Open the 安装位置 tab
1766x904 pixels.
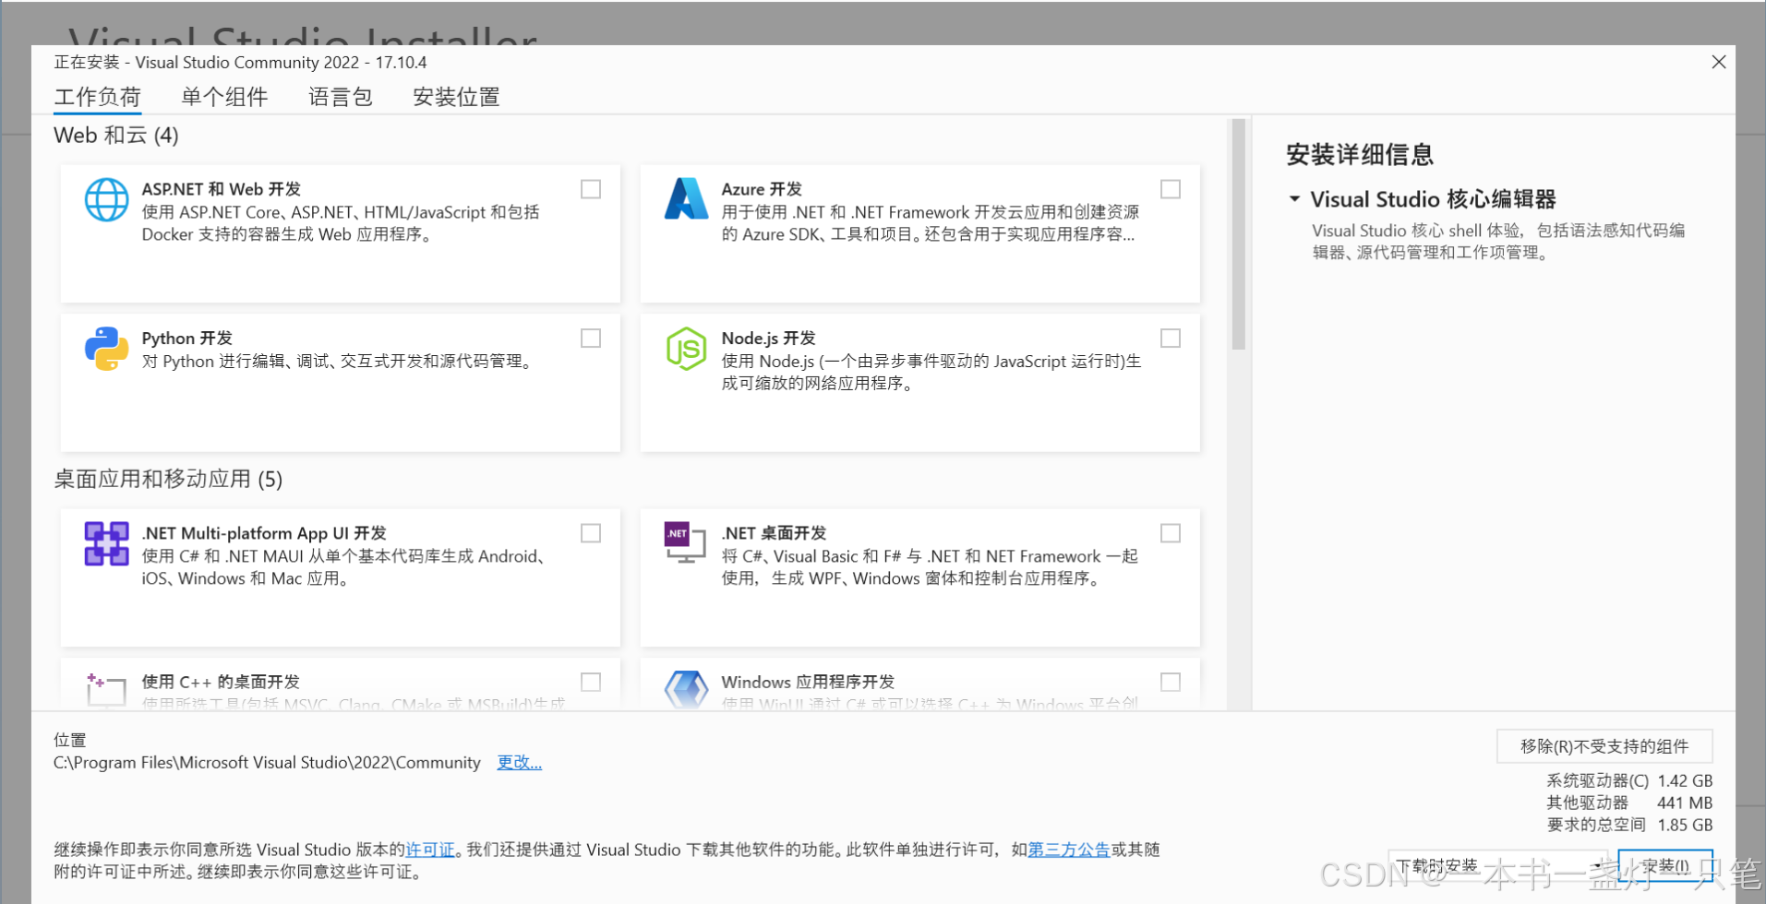[456, 97]
